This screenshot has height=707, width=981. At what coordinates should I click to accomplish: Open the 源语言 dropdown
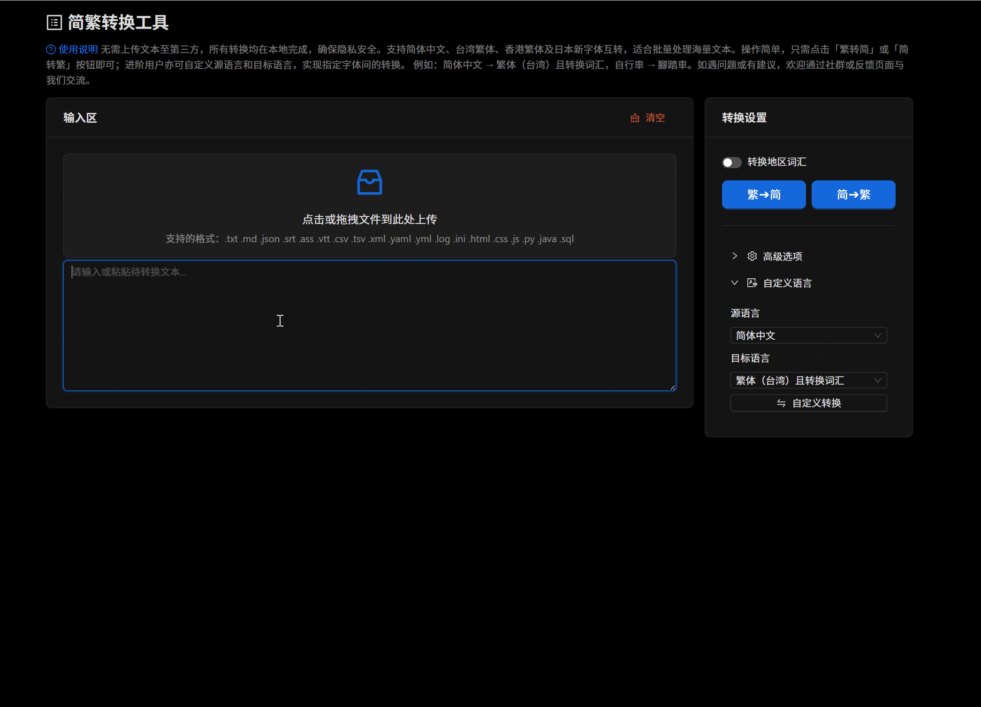coord(808,335)
